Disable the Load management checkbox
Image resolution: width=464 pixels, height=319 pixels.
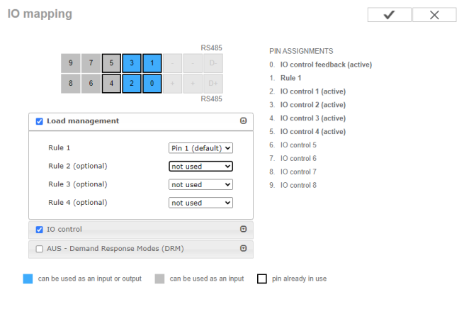[x=40, y=121]
